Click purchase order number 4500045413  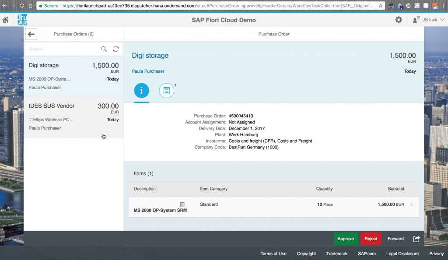[x=241, y=116]
